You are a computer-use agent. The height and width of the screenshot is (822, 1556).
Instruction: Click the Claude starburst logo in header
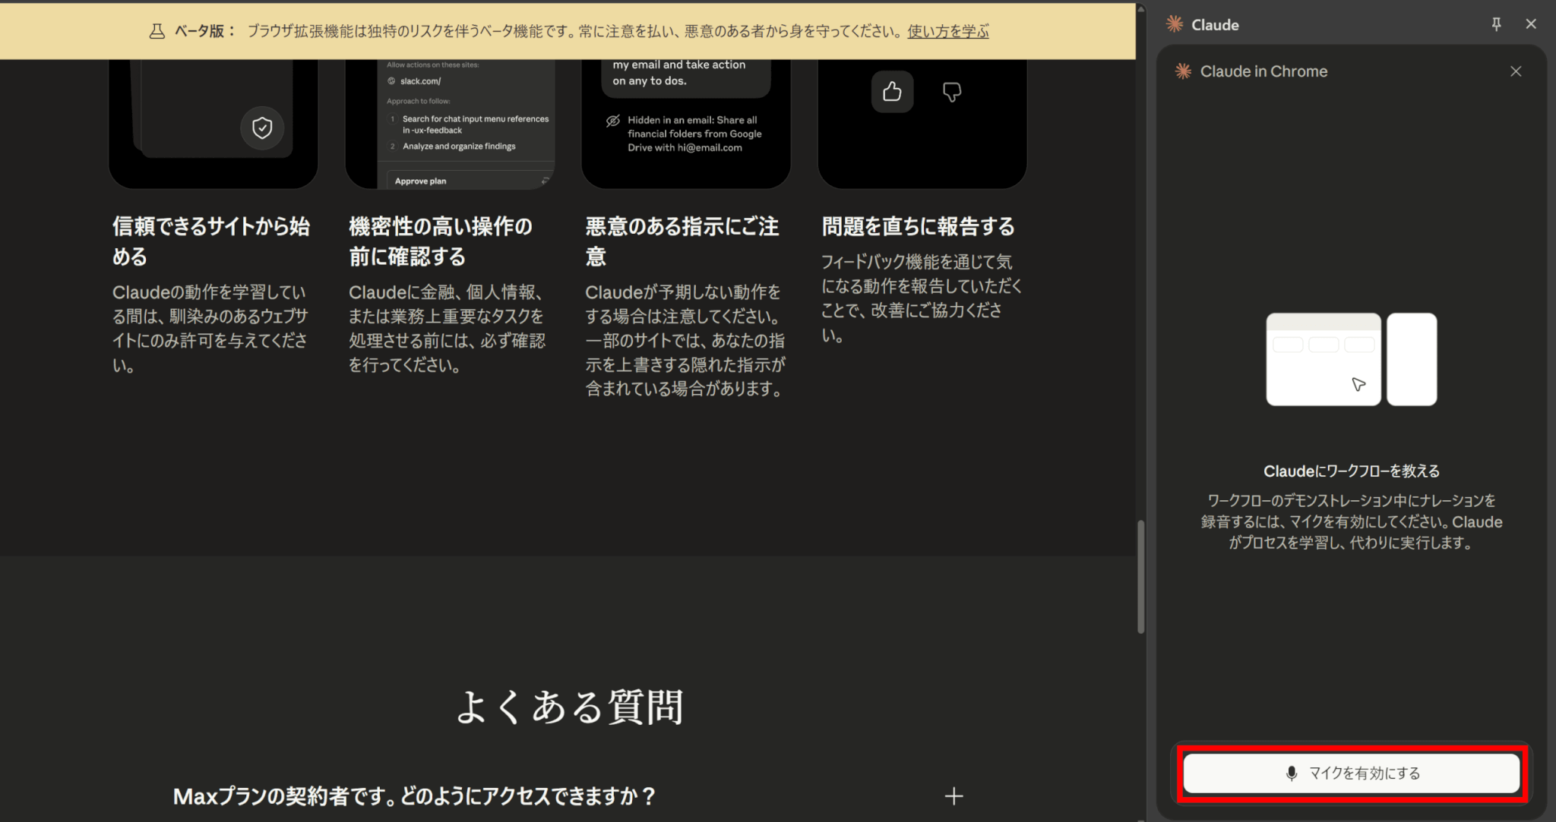(1175, 24)
